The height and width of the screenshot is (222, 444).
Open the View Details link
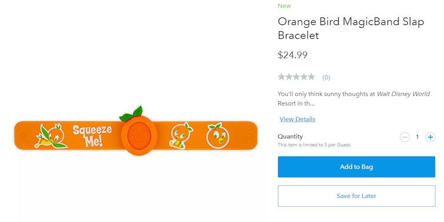[297, 119]
